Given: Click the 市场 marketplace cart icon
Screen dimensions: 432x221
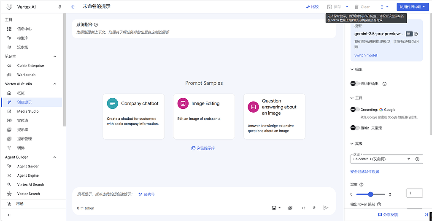Looking at the screenshot, I should [9, 204].
